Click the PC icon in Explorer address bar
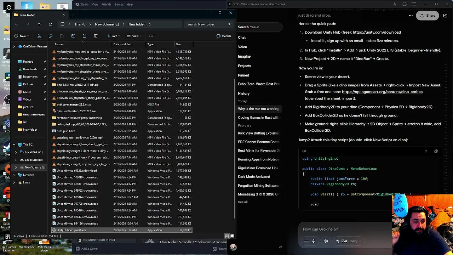This screenshot has width=453, height=255. [x=62, y=24]
